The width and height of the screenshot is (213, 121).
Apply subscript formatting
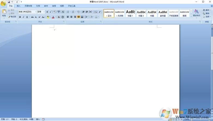(x=36, y=17)
